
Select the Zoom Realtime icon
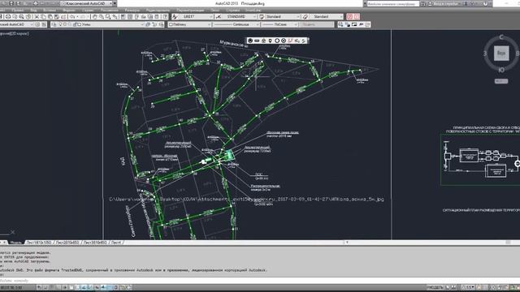point(101,16)
